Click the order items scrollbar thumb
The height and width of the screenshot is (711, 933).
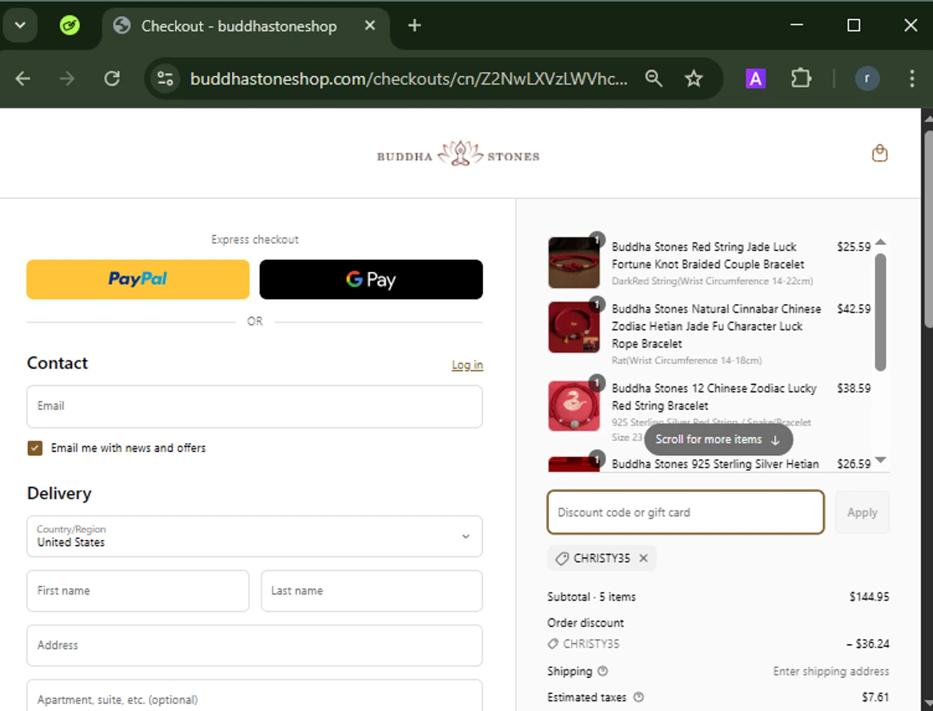coord(880,312)
